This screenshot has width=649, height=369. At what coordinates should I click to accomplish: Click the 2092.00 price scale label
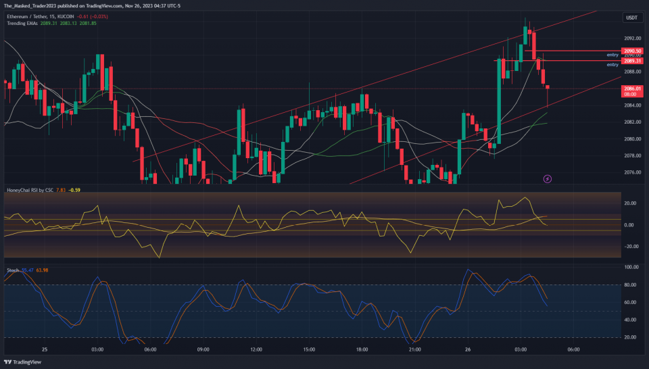pyautogui.click(x=632, y=38)
